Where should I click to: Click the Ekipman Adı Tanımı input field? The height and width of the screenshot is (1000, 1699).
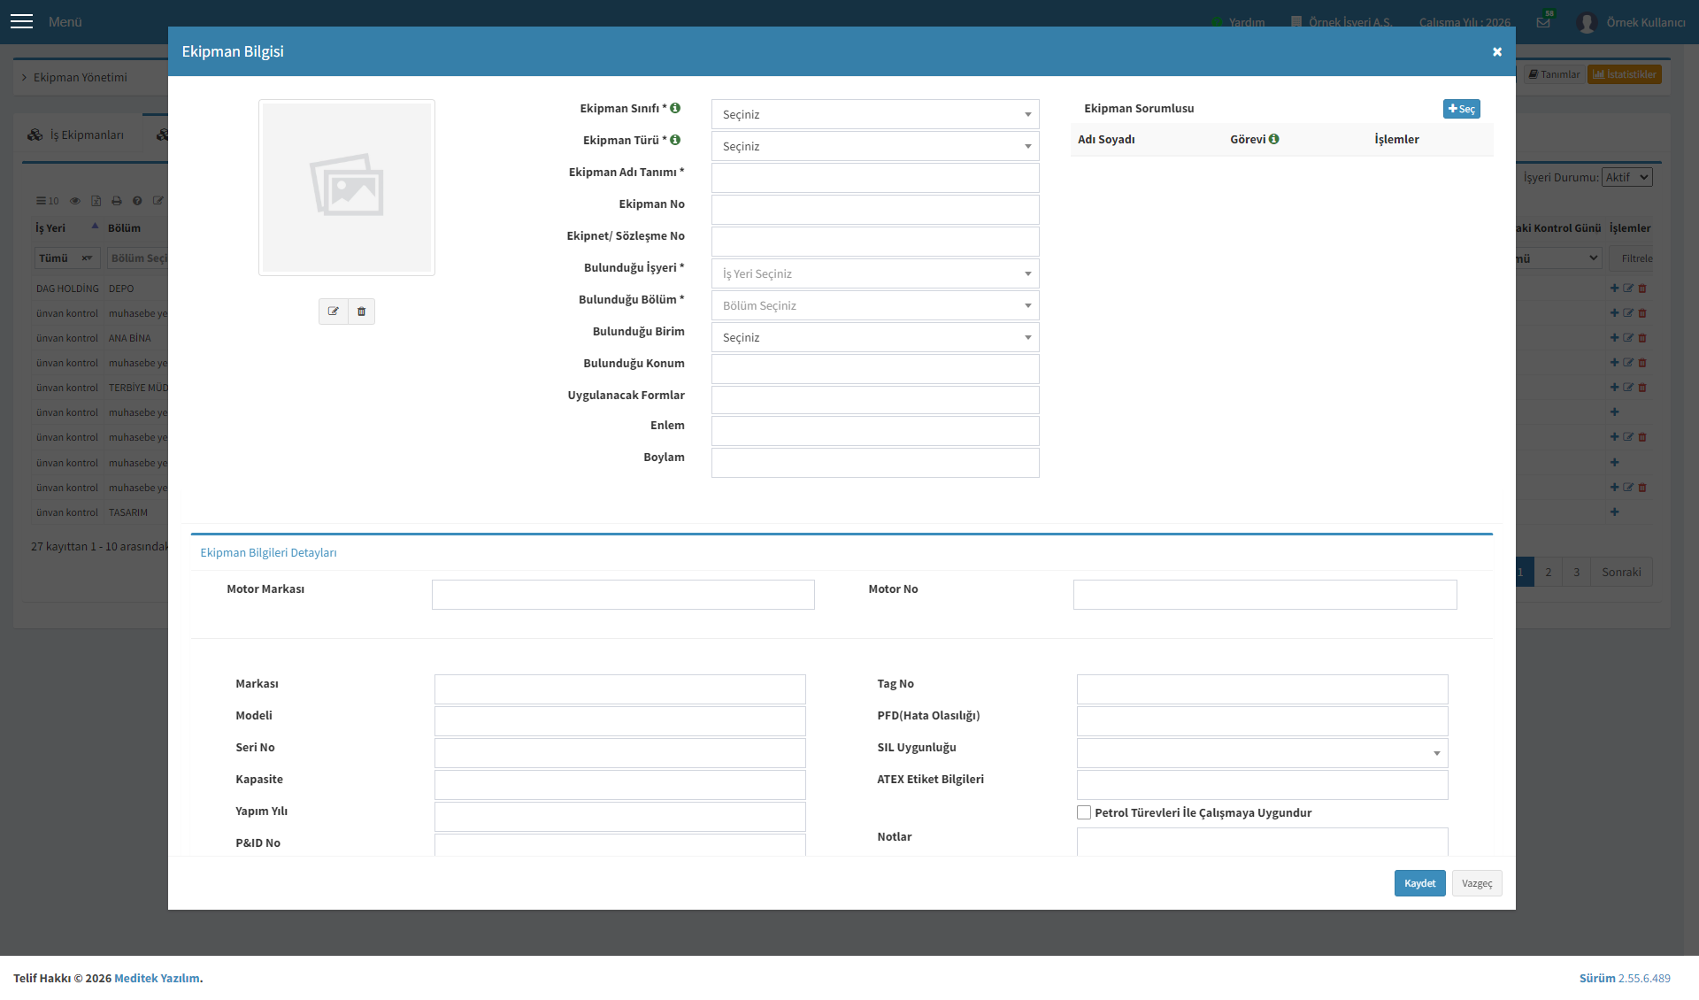(875, 178)
